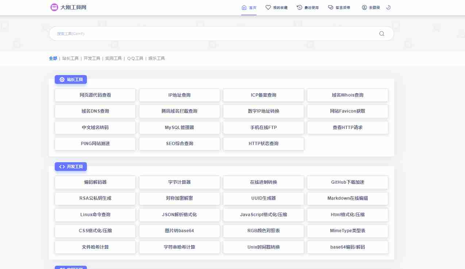Launch Markdown在线编辑
This screenshot has height=269, width=465.
pos(347,198)
